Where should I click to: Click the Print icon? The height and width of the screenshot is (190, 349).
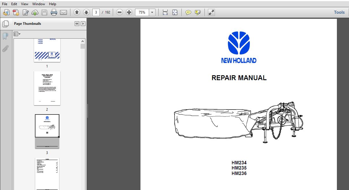[x=54, y=12]
